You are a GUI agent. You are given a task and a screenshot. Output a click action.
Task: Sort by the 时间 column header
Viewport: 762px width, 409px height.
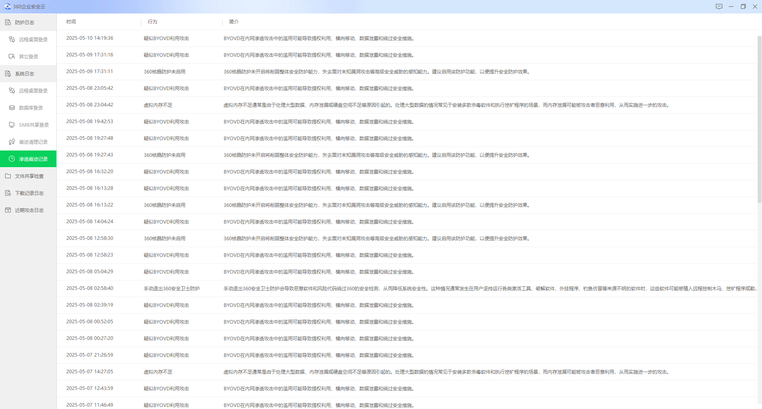click(x=71, y=22)
